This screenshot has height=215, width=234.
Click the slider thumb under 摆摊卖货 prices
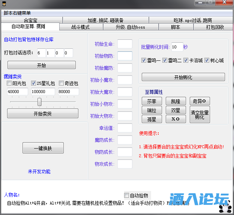(x=39, y=102)
